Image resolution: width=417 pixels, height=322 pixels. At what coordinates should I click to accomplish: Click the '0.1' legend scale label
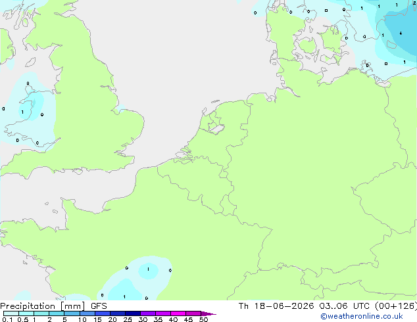(x=7, y=319)
